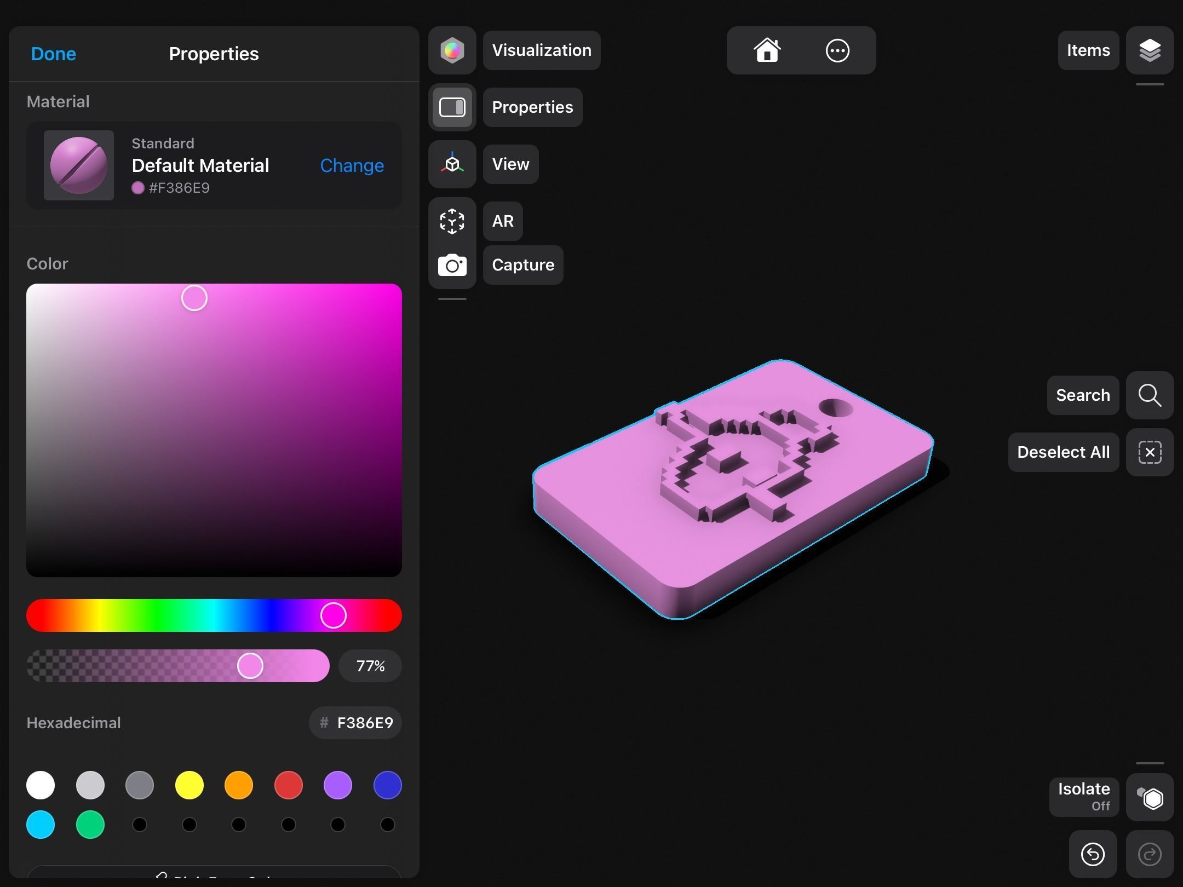Click the hue rainbow slider
The image size is (1183, 887).
214,615
